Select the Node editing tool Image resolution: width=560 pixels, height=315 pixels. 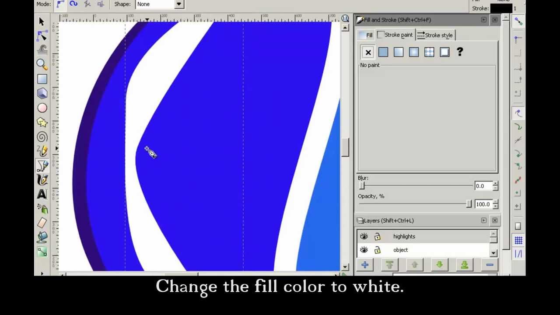pyautogui.click(x=42, y=35)
